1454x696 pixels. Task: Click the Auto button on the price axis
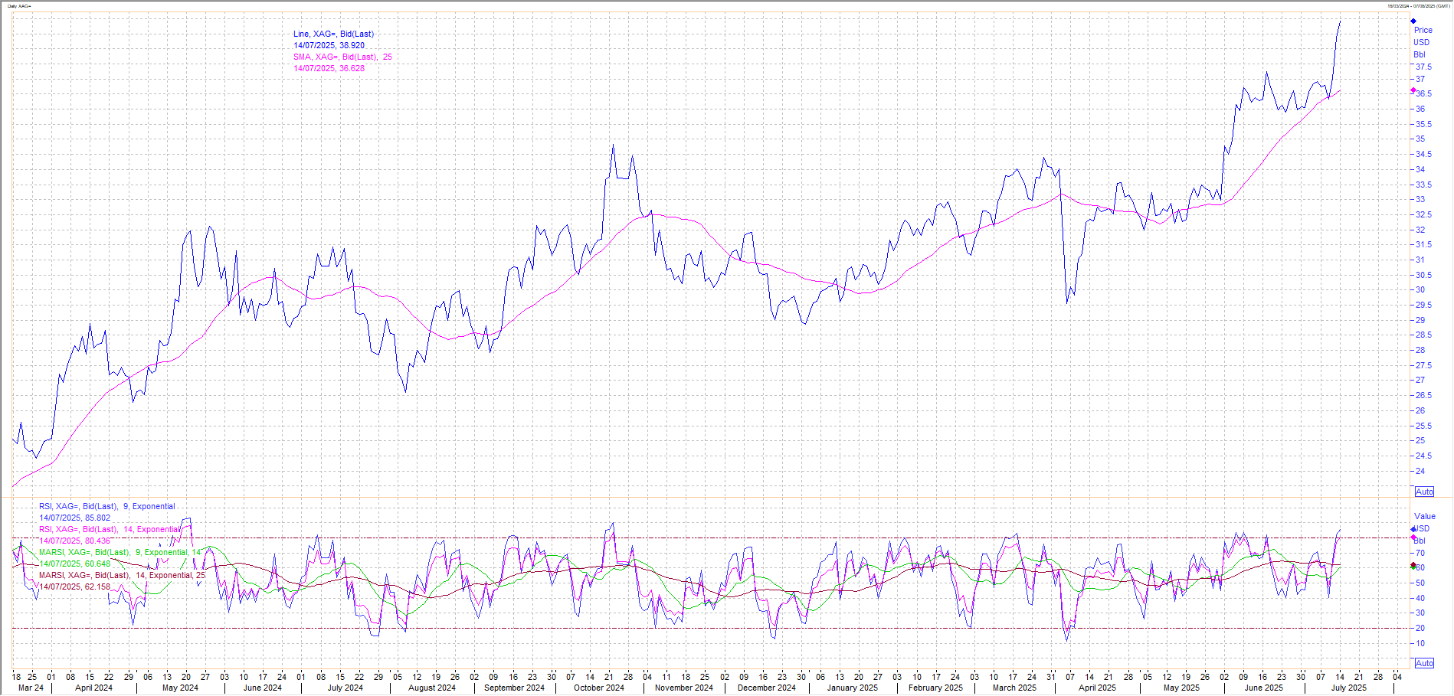click(x=1424, y=492)
